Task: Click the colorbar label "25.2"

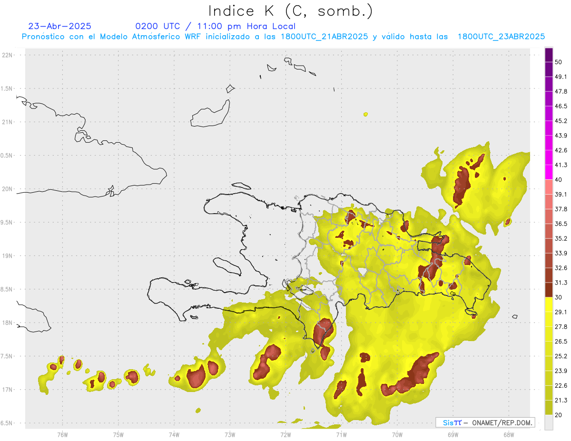Action: (x=561, y=356)
